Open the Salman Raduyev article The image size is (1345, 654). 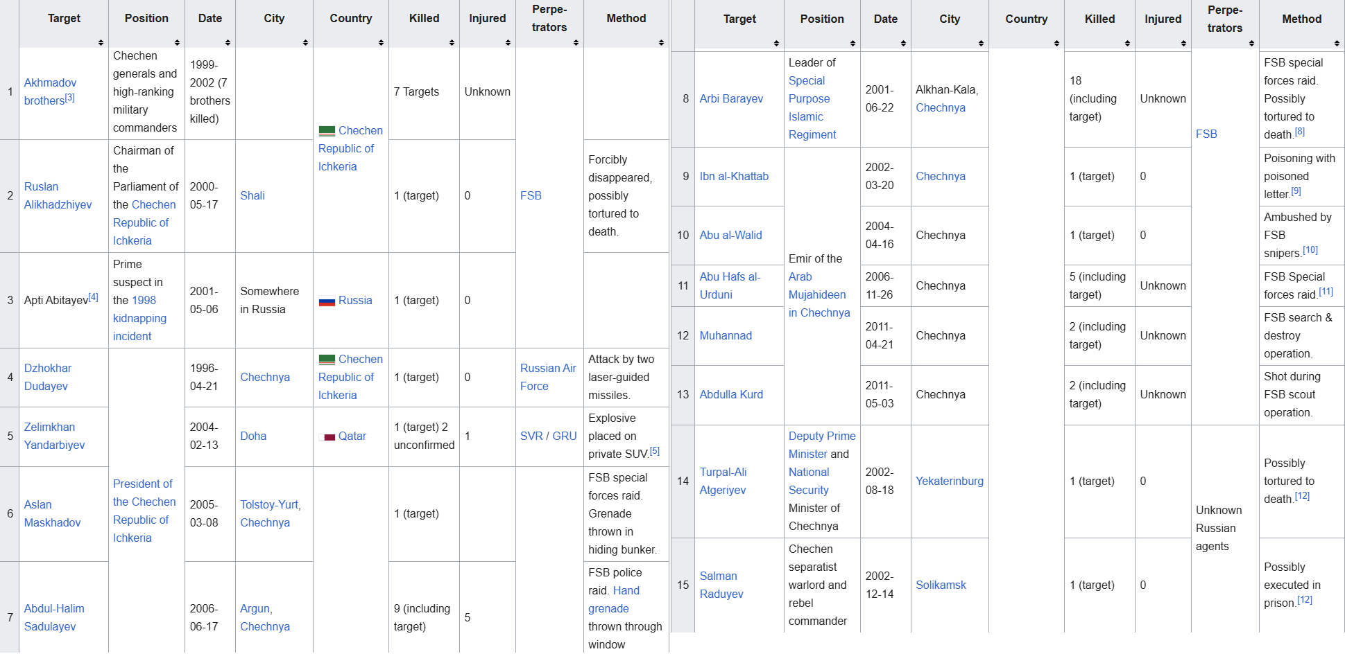(721, 585)
